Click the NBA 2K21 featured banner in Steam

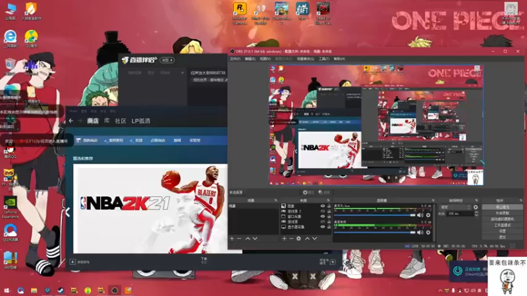150,209
